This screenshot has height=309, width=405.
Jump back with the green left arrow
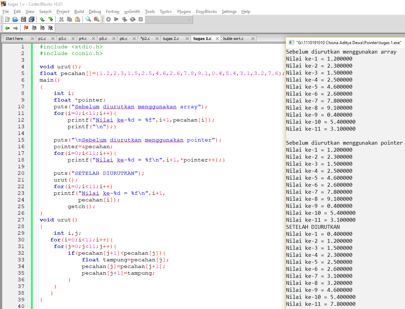coord(7,28)
